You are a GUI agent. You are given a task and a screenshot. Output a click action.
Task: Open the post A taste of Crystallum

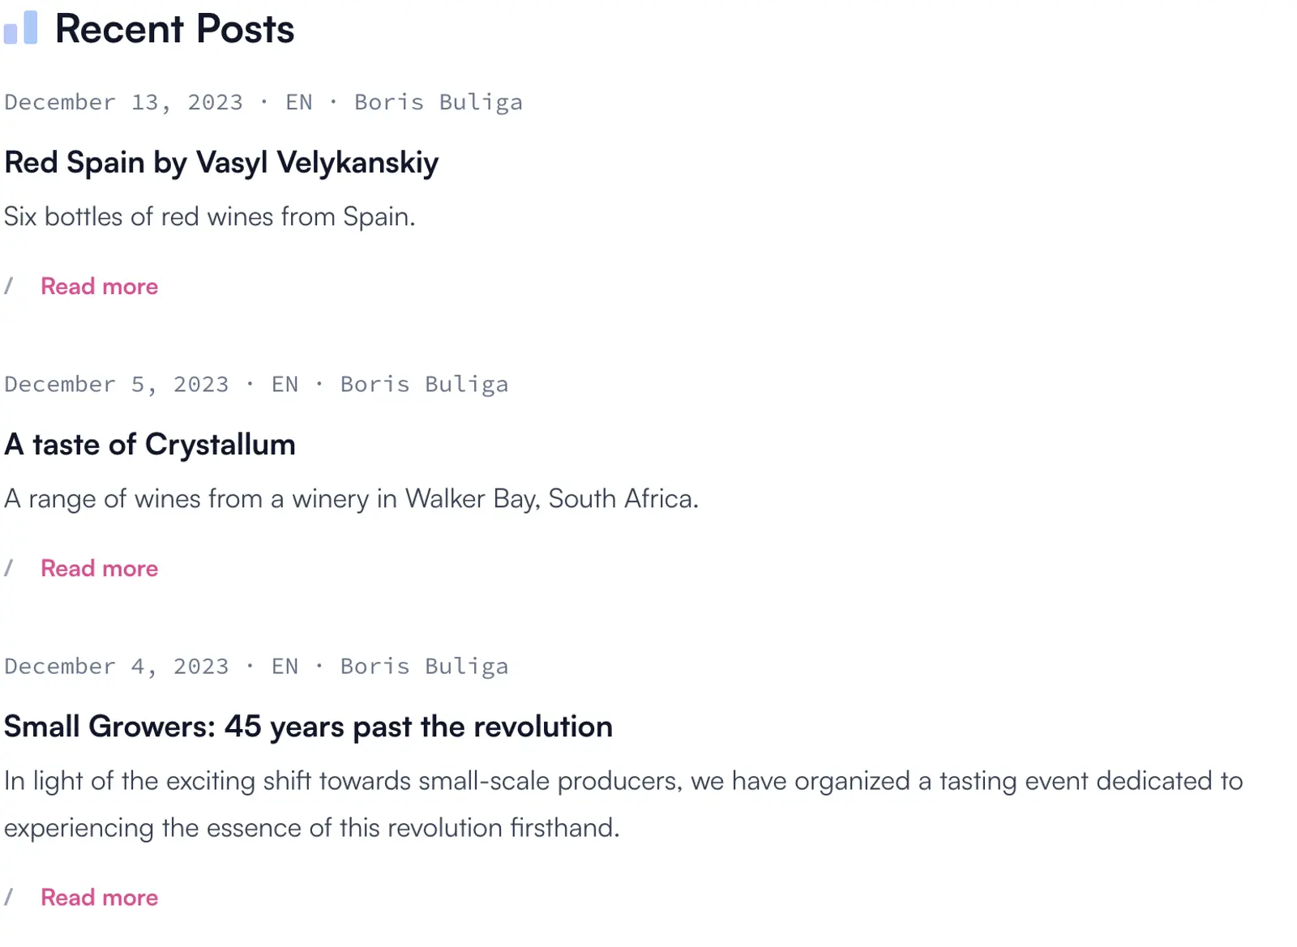click(149, 444)
